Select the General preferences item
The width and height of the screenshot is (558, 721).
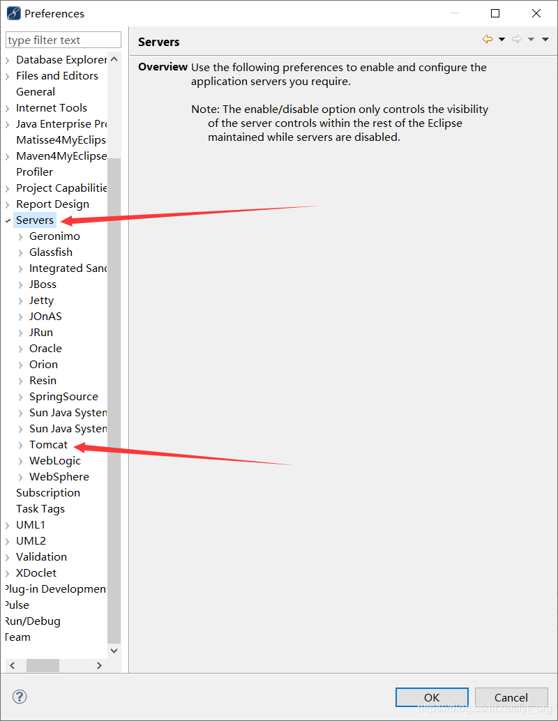pos(36,92)
